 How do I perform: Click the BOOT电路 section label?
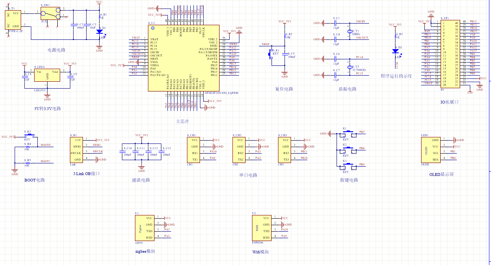pos(35,180)
